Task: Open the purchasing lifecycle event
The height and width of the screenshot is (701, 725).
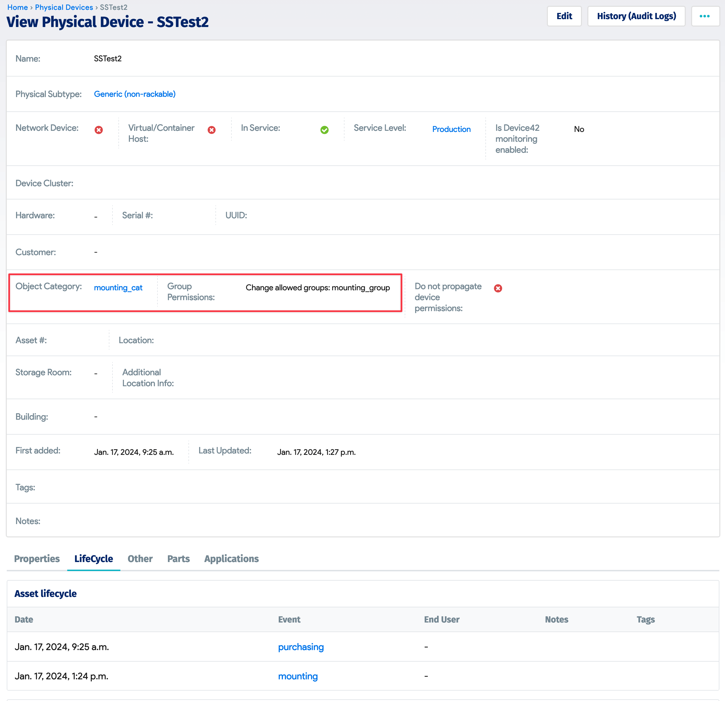Action: pos(301,647)
